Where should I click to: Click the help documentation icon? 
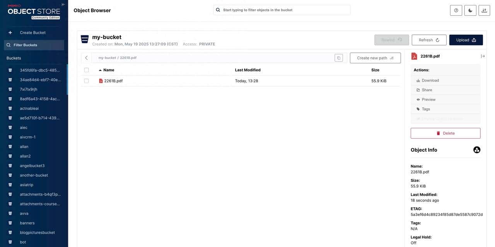456,10
